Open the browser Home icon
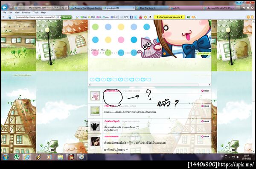Screen dimensions: 256x169 (x=244, y=8)
